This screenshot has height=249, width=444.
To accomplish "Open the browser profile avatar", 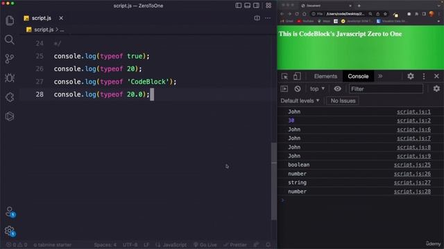I will pos(432,14).
